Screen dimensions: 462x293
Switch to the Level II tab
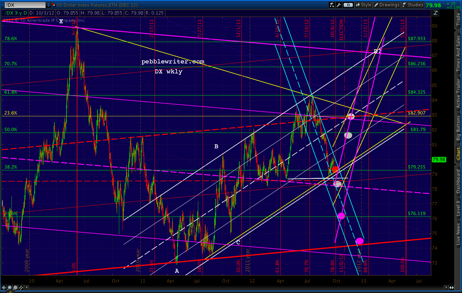pos(458,208)
